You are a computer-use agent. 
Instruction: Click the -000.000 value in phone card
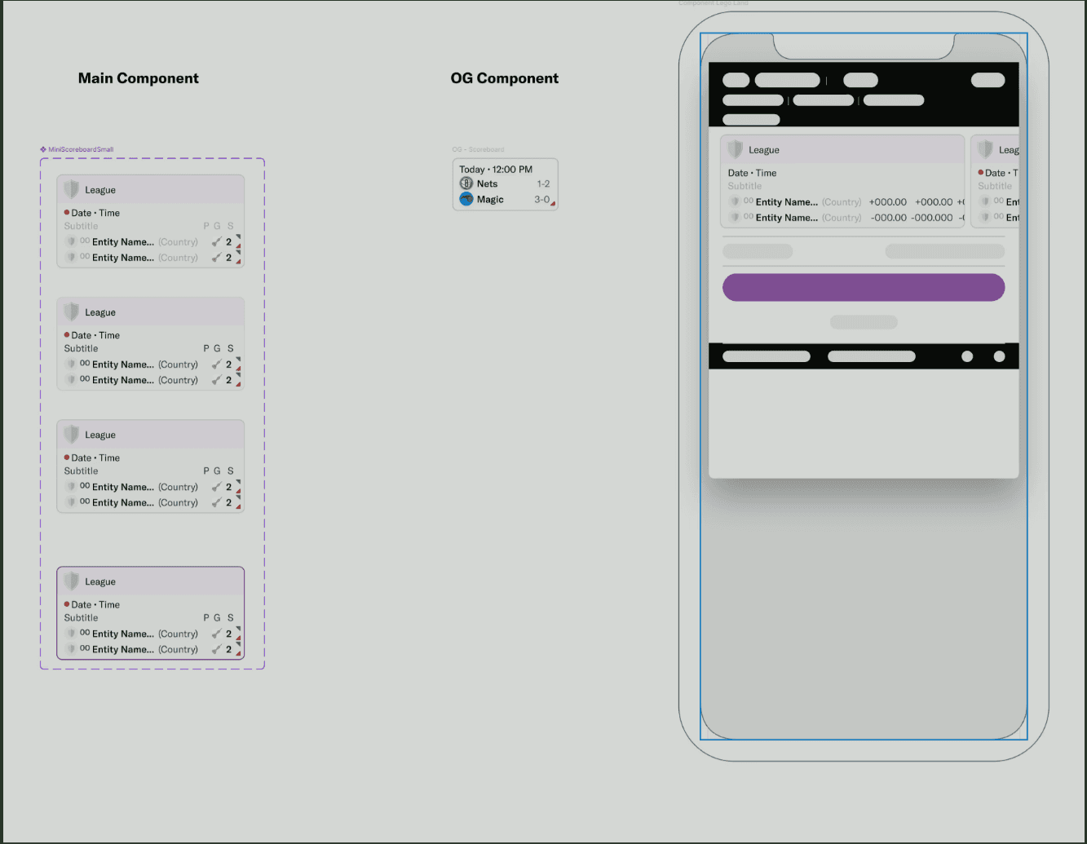point(932,218)
